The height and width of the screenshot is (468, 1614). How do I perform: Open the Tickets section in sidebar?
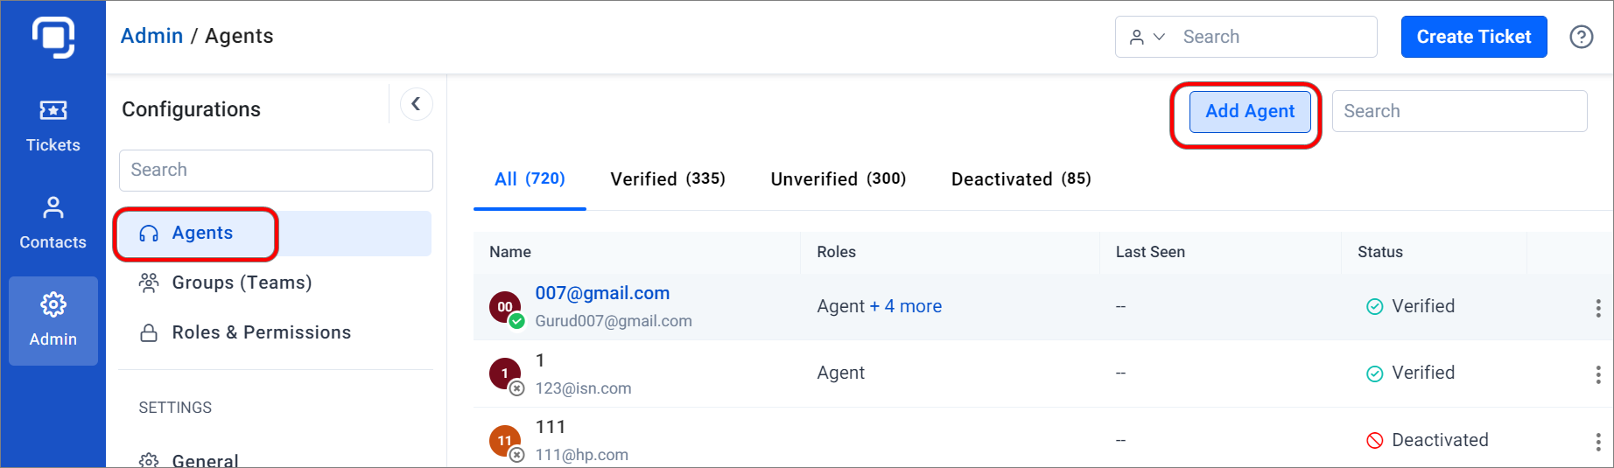(53, 127)
